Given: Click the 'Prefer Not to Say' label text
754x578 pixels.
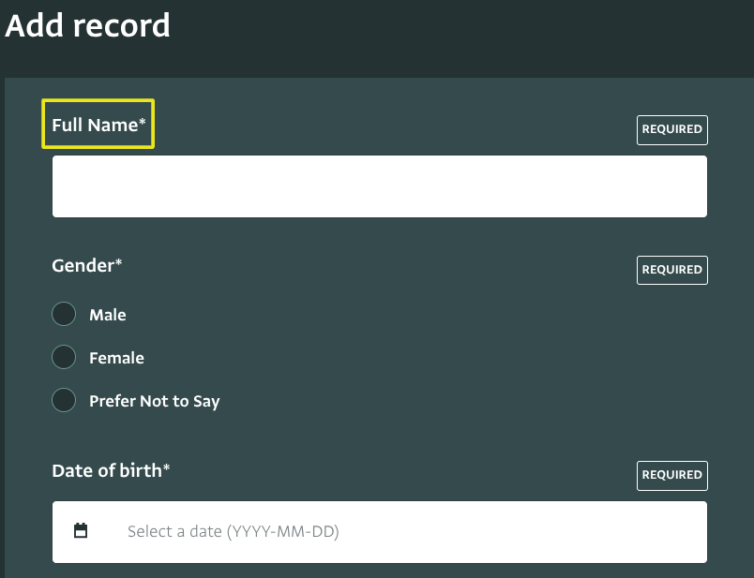Looking at the screenshot, I should coord(155,401).
